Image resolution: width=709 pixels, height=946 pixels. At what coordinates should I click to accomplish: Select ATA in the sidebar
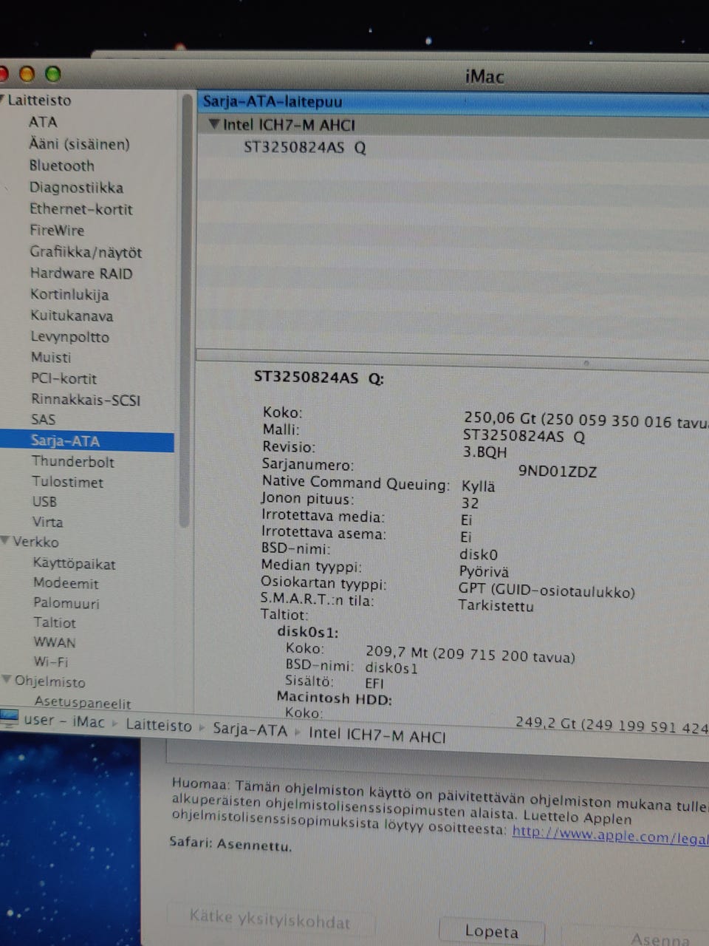tap(43, 122)
